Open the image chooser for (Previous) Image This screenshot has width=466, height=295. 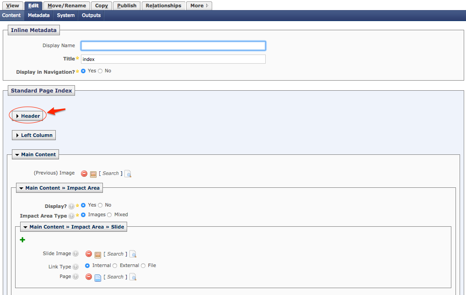93,174
